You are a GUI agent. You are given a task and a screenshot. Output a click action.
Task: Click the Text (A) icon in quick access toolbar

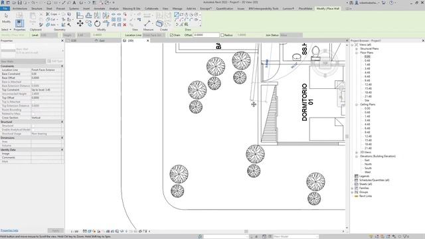point(74,3)
